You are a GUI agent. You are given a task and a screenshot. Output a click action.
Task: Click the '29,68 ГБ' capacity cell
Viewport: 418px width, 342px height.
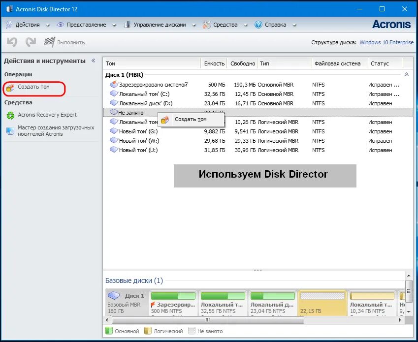point(215,141)
